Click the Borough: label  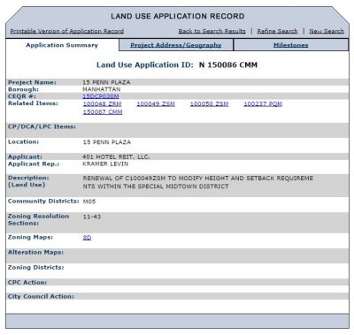(23, 89)
